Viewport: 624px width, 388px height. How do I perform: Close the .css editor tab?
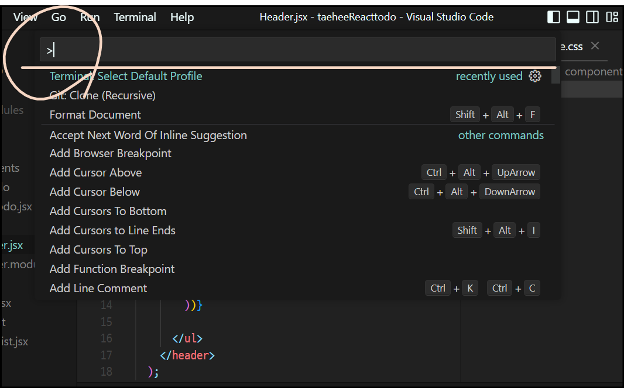tap(595, 46)
